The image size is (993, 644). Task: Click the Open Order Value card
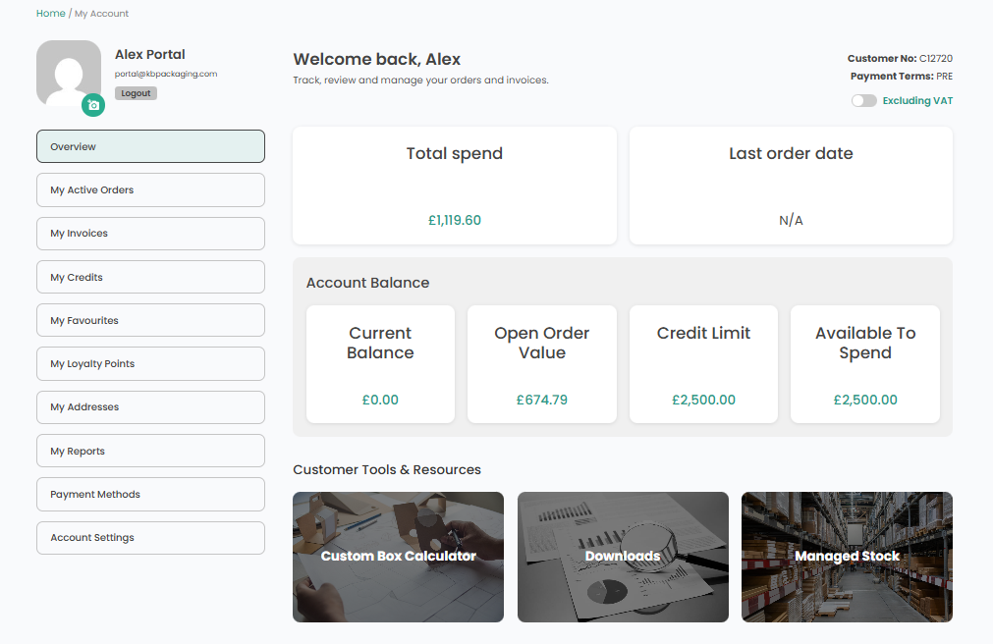[x=541, y=364]
